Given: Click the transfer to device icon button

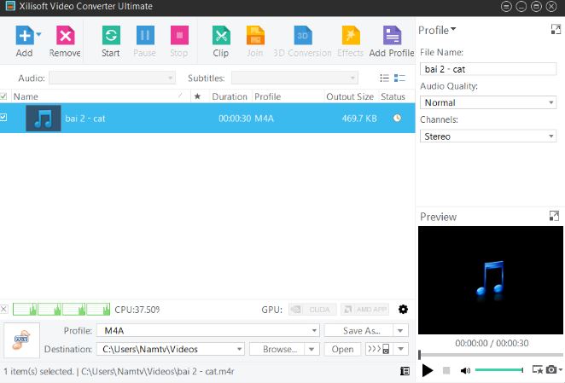Looking at the screenshot, I should pyautogui.click(x=379, y=349).
